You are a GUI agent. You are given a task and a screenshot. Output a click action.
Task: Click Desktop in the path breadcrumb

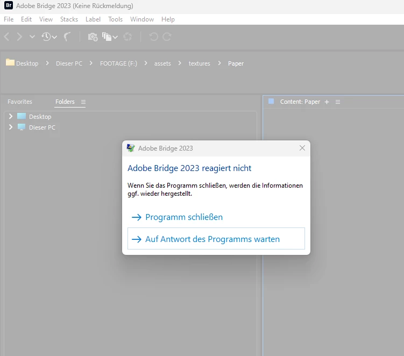coord(27,63)
